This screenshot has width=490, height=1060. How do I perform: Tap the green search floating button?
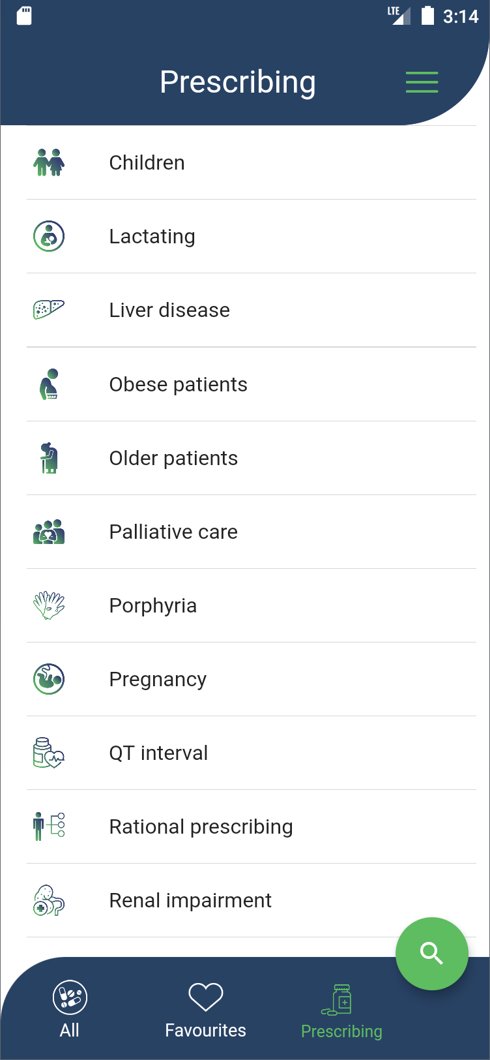(431, 953)
